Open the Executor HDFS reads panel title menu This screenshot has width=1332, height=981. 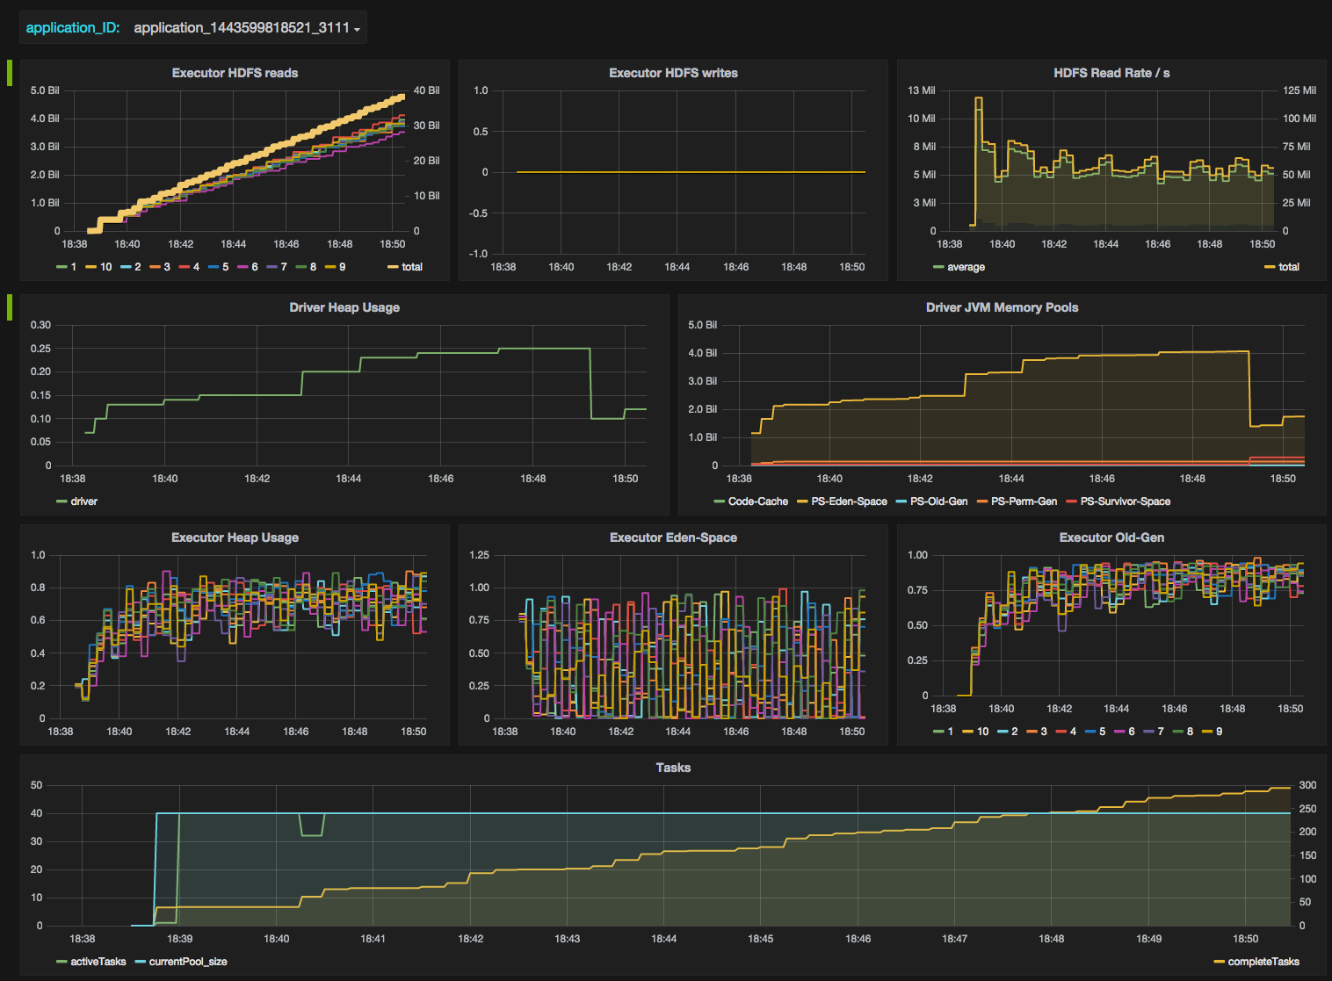click(x=235, y=73)
